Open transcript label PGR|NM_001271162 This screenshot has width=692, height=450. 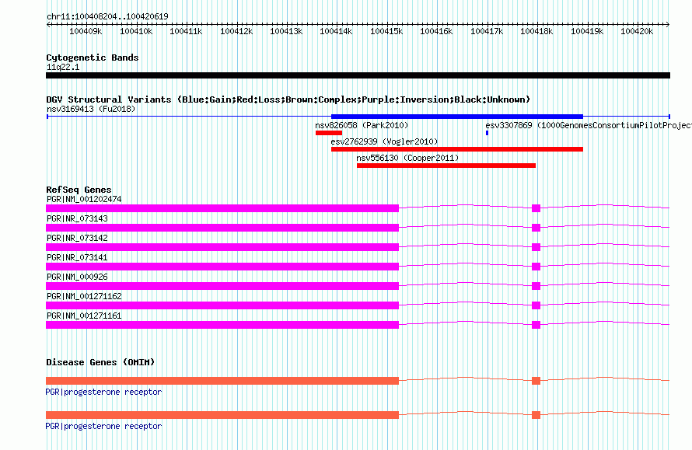84,296
